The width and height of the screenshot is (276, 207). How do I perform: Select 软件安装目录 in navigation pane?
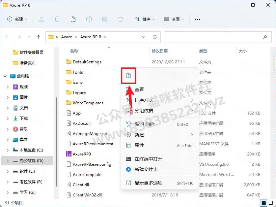point(32,52)
